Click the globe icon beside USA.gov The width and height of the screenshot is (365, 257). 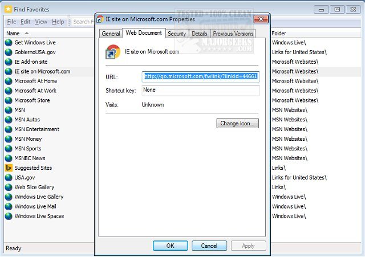[x=9, y=178]
